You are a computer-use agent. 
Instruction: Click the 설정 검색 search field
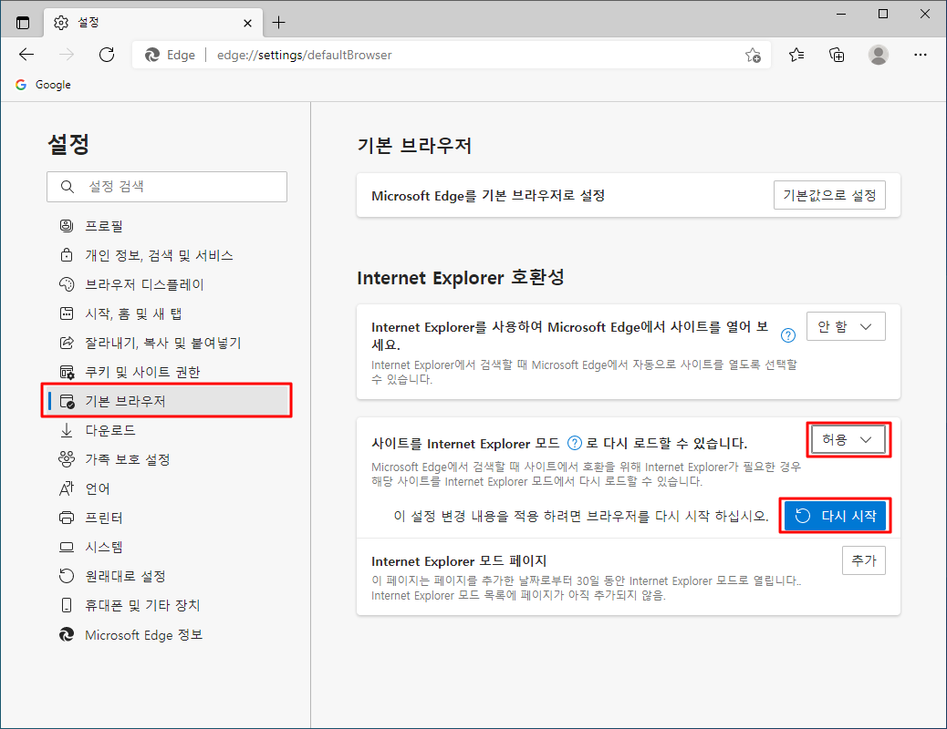(167, 187)
